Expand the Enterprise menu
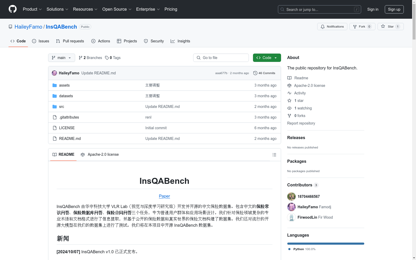Viewport: 416px width, 260px height. 148,9
